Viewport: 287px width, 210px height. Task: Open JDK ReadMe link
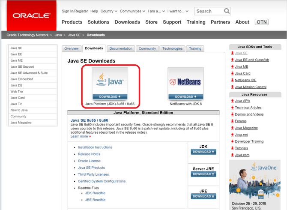coord(95,193)
